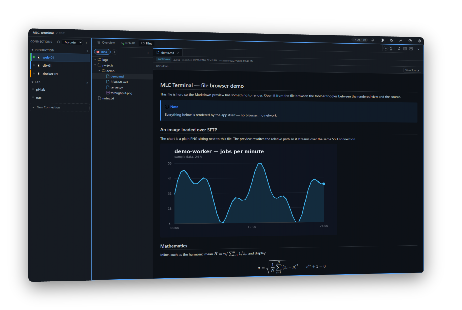Select the db-01 connection
The height and width of the screenshot is (310, 462).
point(60,66)
